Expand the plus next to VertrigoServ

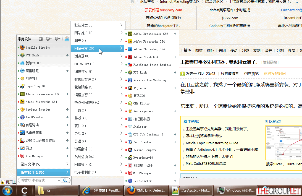pos(175,111)
